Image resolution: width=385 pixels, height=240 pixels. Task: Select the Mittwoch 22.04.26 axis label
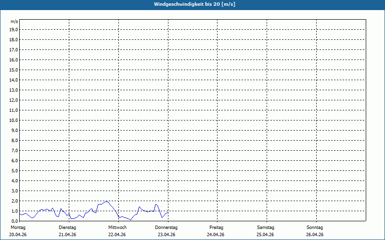click(117, 231)
